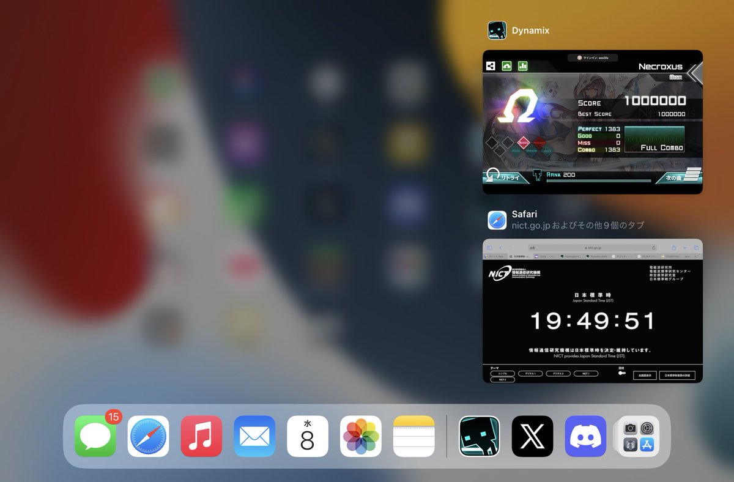734x482 pixels.
Task: Tap the サインイン account pill in Dynamix
Action: pos(592,57)
